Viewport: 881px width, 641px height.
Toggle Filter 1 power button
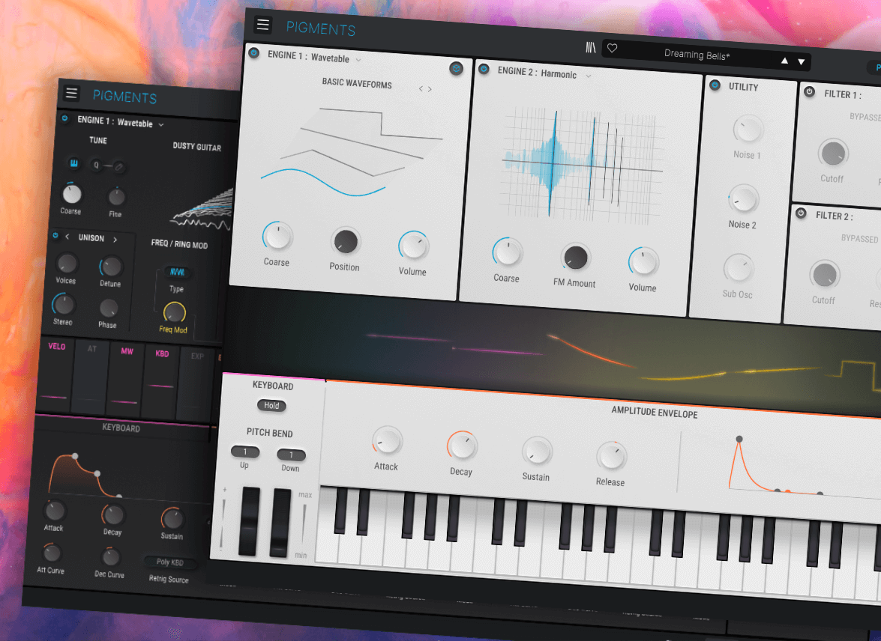pyautogui.click(x=810, y=91)
